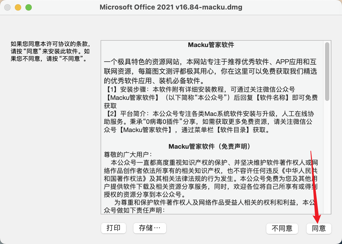Viewport: 342px width, 244px height.
Task: Click the window title Microsoft Office 2021 v16.84-macku.dmg
Action: tap(171, 7)
